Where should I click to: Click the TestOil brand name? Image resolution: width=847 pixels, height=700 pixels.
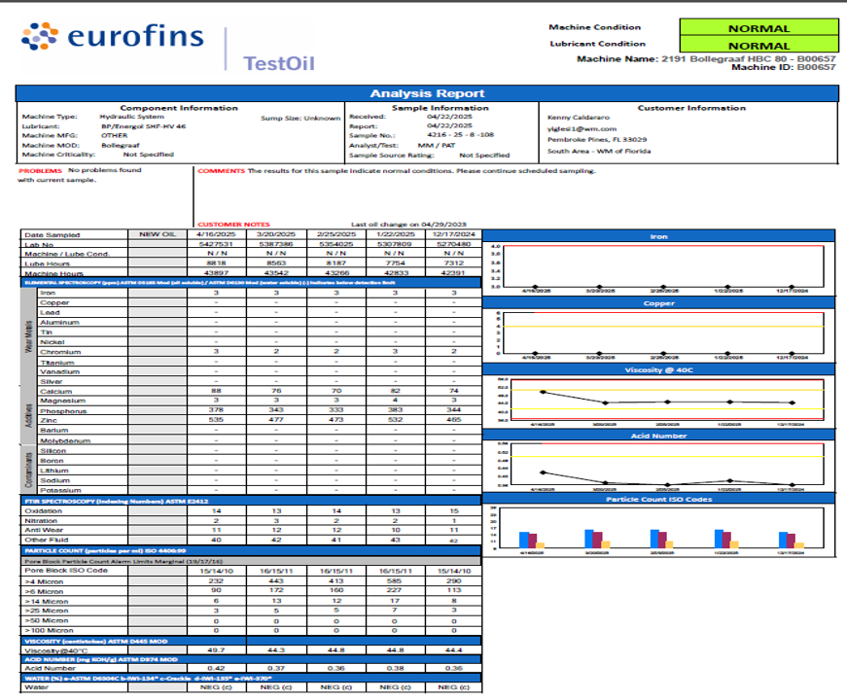(279, 64)
